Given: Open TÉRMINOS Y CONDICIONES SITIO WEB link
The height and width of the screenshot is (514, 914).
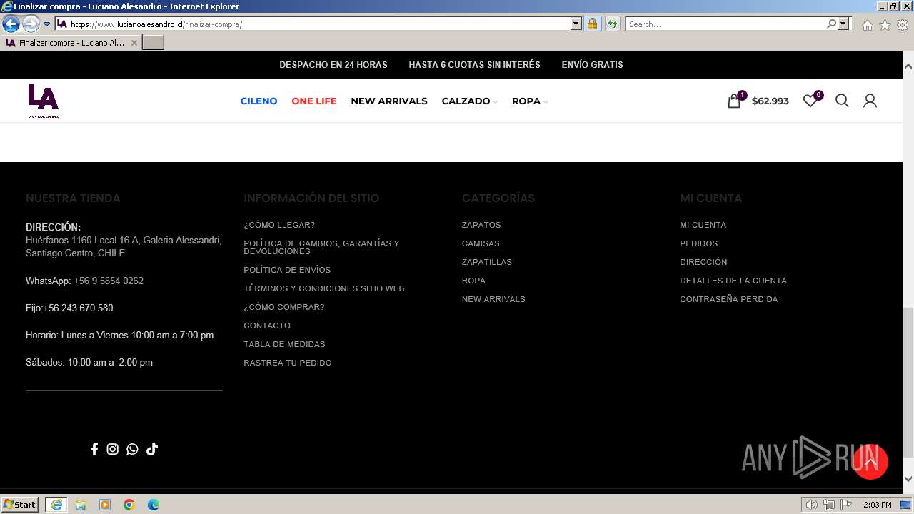Looking at the screenshot, I should point(324,288).
